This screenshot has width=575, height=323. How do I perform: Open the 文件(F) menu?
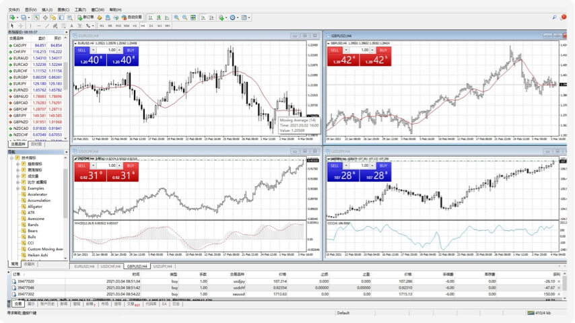(13, 9)
